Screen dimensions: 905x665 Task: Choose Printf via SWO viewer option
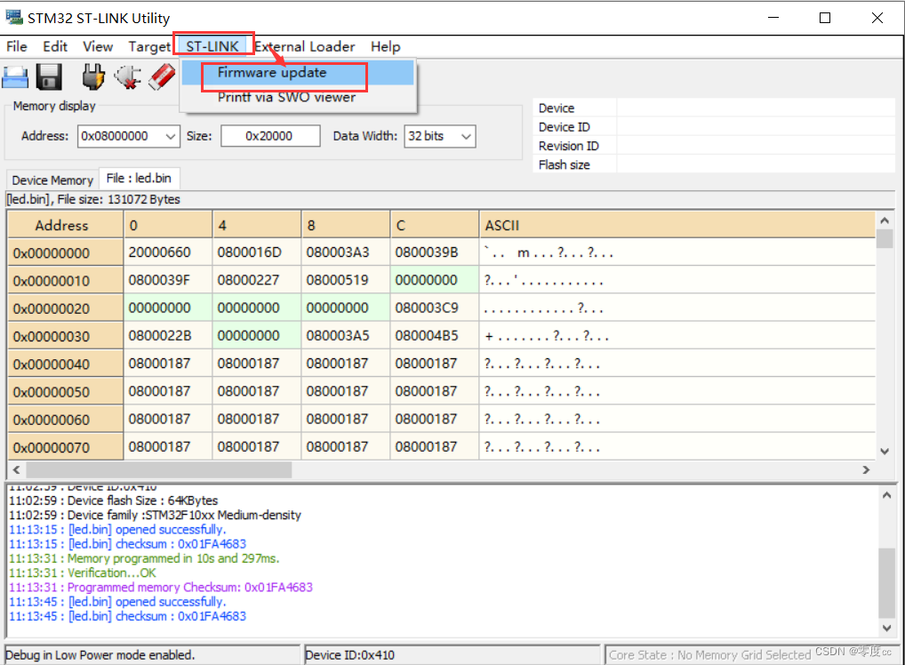coord(285,97)
